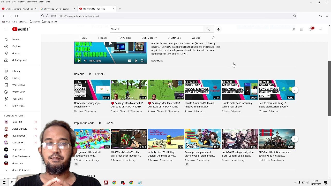
Task: Click the YouTube search input field
Action: pos(156,29)
